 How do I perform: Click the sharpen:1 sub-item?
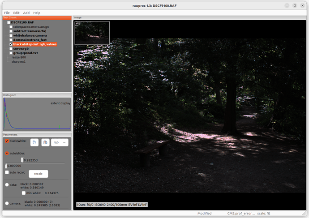(x=18, y=62)
